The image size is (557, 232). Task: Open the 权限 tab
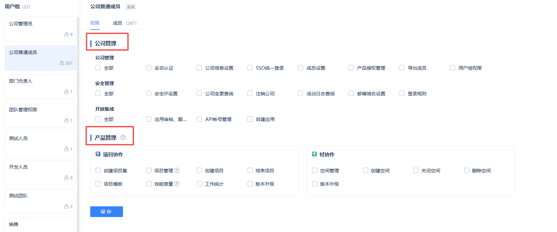tap(95, 23)
